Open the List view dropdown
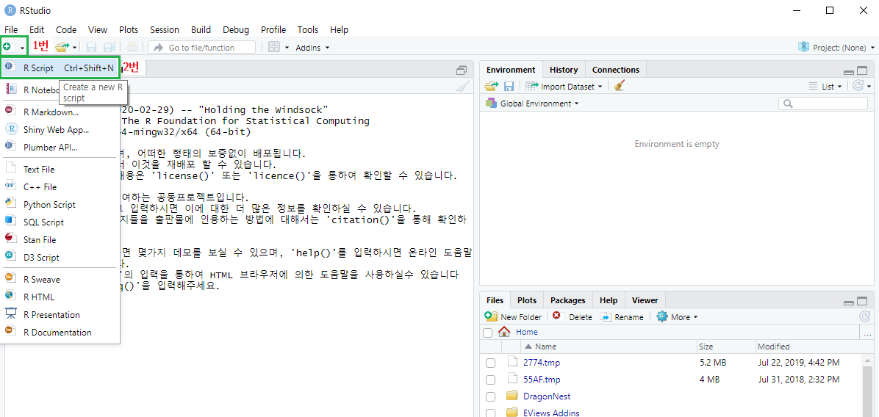The height and width of the screenshot is (417, 879). coord(825,86)
